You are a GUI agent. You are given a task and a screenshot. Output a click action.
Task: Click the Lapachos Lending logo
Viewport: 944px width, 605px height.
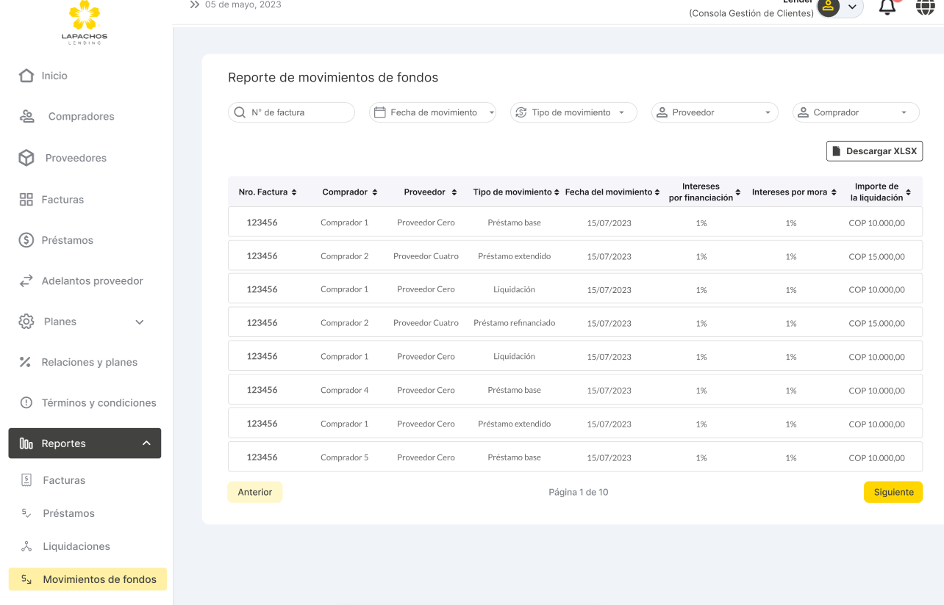point(85,22)
